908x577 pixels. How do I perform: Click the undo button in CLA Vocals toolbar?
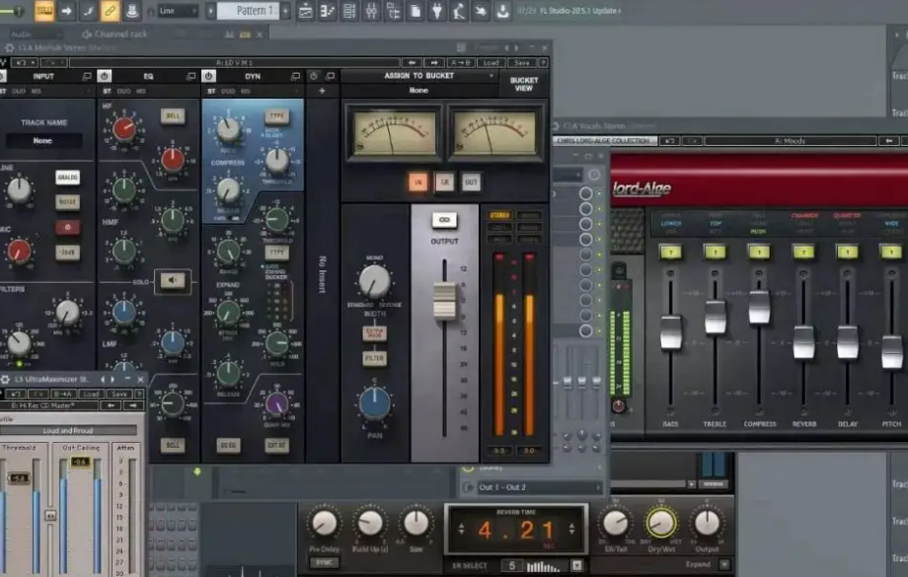pos(669,141)
